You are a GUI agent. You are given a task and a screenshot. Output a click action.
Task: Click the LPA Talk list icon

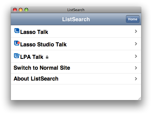click(x=17, y=56)
